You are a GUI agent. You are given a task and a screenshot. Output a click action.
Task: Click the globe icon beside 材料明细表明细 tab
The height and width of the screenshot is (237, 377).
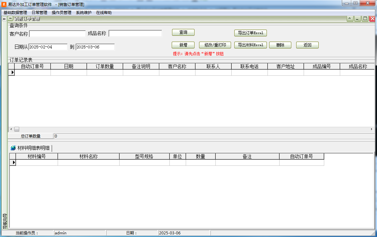pos(12,148)
